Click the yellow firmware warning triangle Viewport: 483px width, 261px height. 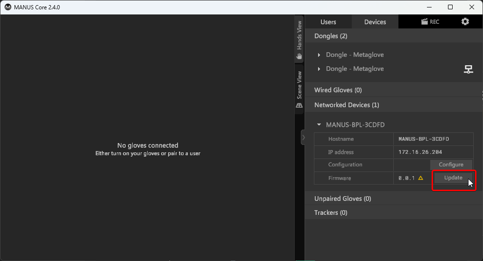[420, 178]
